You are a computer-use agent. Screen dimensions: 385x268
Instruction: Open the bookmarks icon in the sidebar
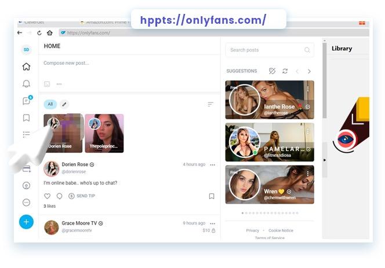tap(26, 118)
